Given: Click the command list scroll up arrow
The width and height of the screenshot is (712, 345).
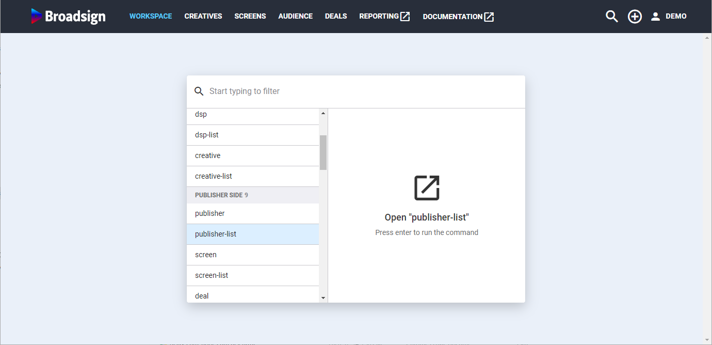Looking at the screenshot, I should tap(323, 113).
